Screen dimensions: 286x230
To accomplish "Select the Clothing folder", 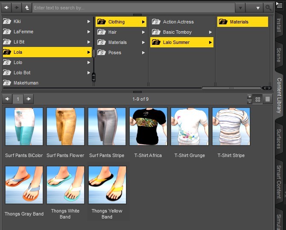I will (x=121, y=22).
